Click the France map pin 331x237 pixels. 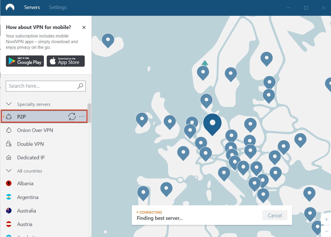click(x=183, y=153)
